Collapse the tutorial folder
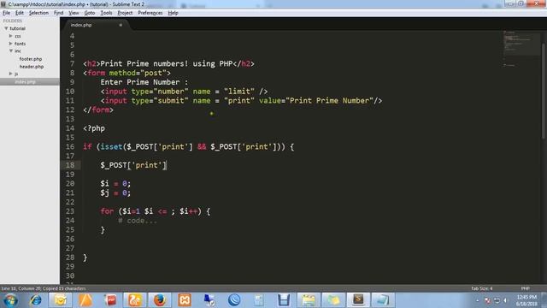The height and width of the screenshot is (308, 547). pyautogui.click(x=6, y=28)
